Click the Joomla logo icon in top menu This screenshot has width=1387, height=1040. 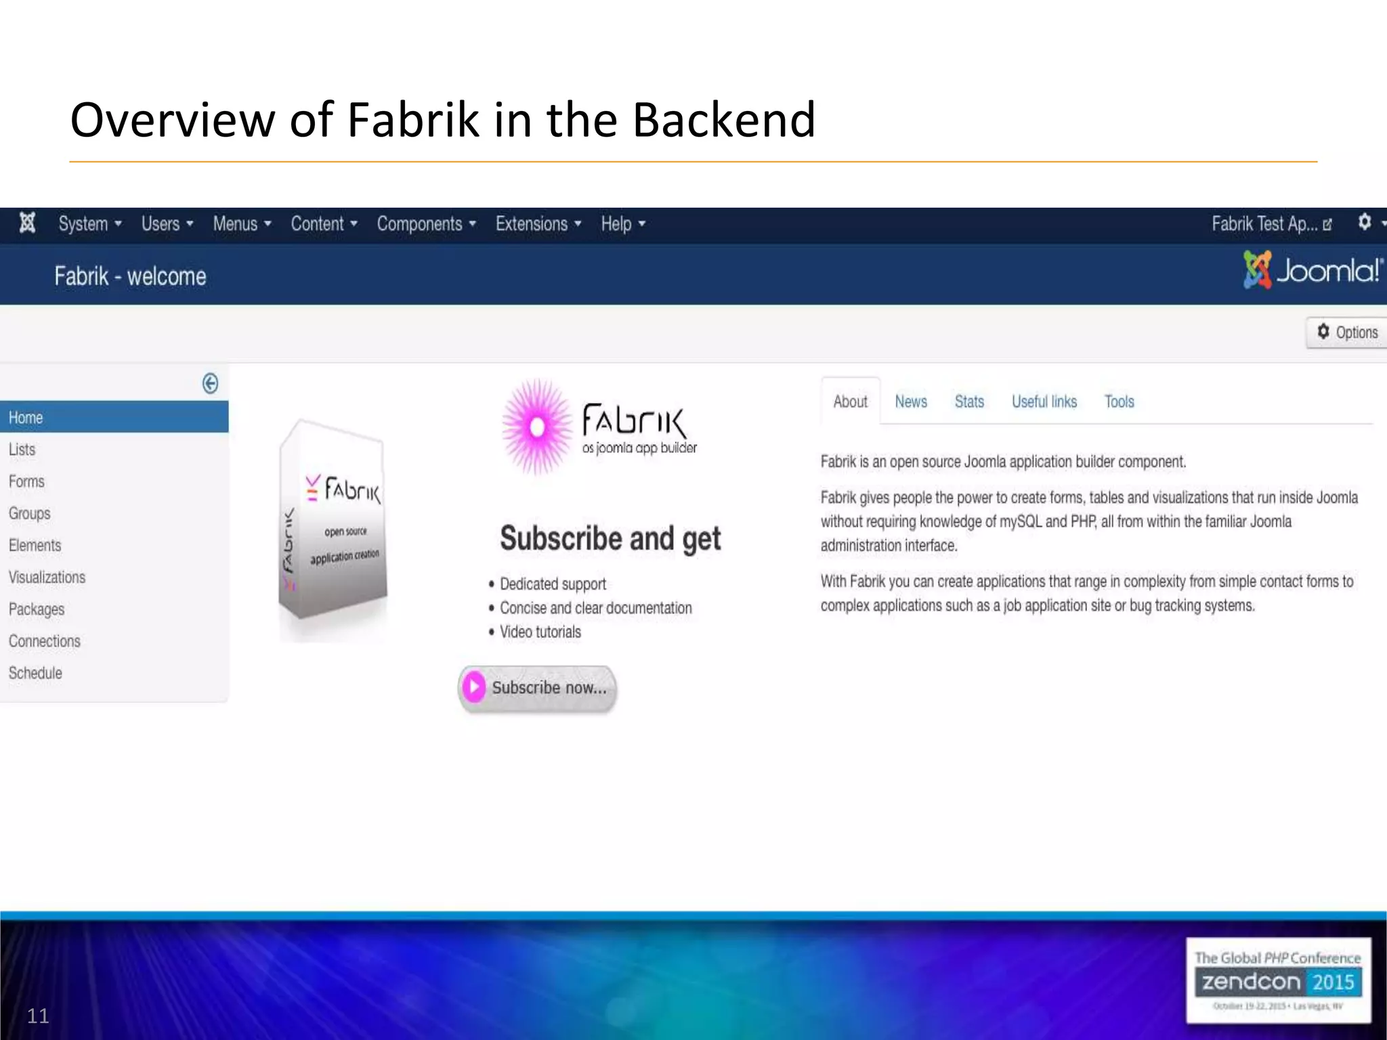click(x=27, y=223)
